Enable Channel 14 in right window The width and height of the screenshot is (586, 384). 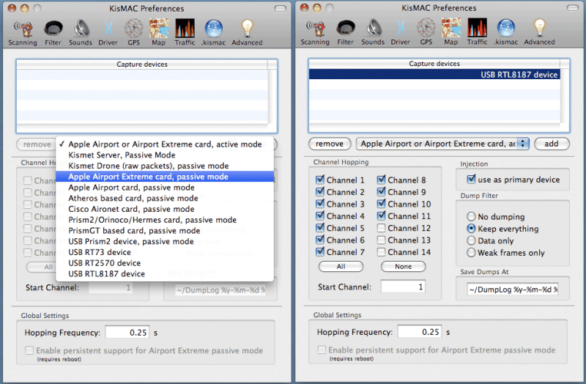pos(381,251)
